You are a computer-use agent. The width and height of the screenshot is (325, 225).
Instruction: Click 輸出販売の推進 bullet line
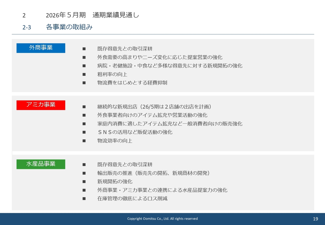click(154, 173)
